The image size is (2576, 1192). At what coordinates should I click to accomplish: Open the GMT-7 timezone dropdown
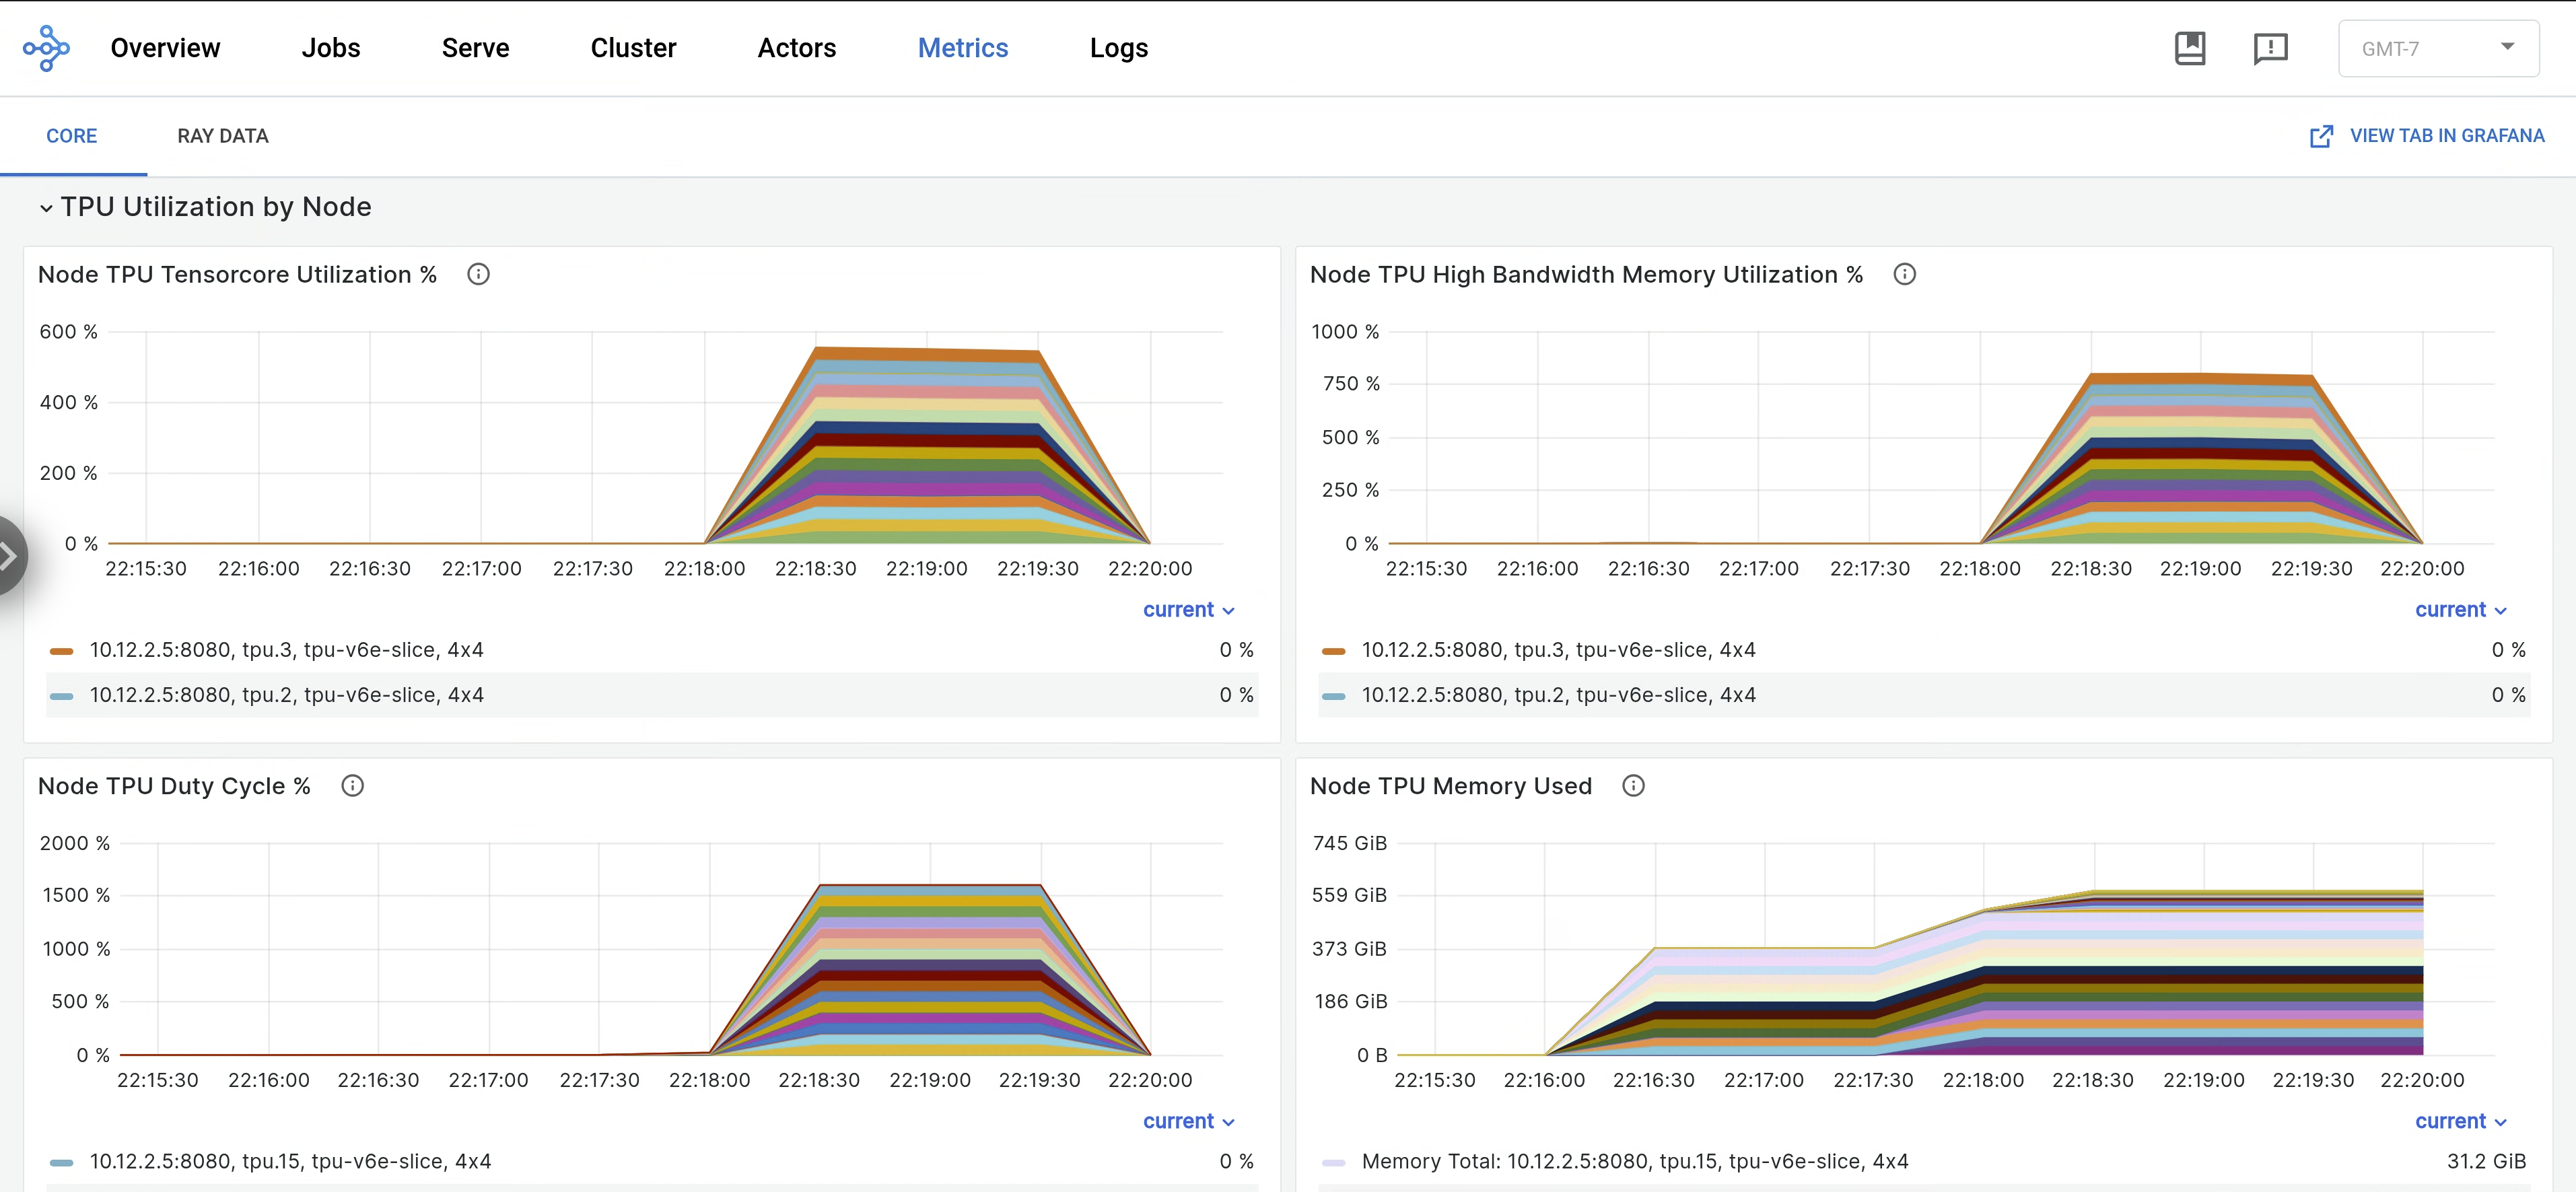(2438, 47)
